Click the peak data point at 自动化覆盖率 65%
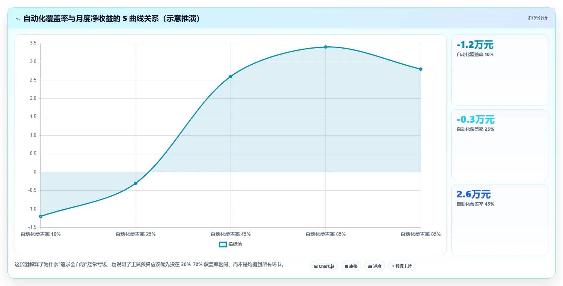This screenshot has height=286, width=563. coord(326,47)
